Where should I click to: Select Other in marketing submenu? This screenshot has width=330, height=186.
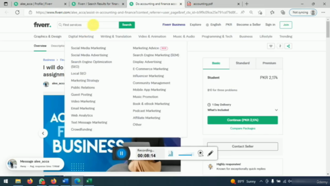click(137, 125)
